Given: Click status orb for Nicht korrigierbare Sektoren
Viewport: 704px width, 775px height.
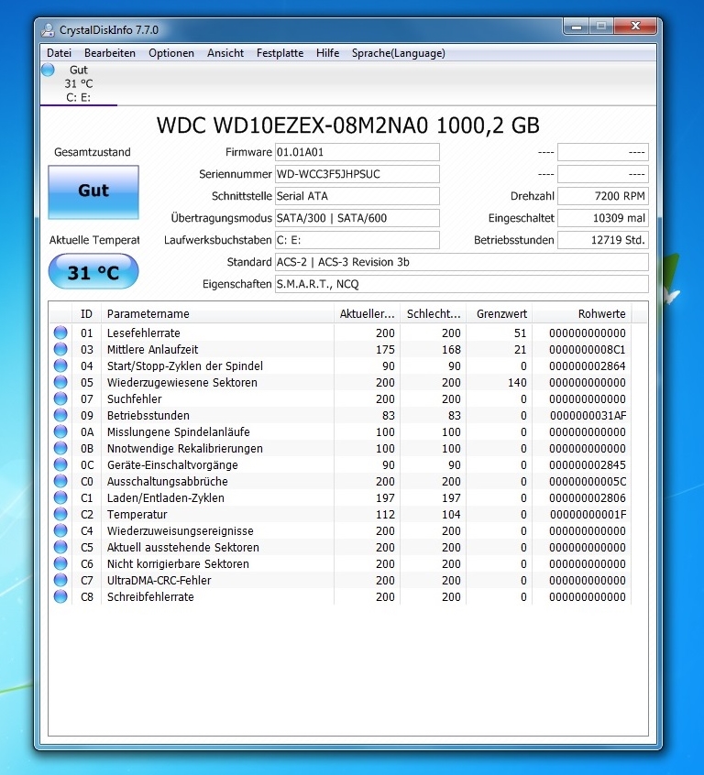Looking at the screenshot, I should pyautogui.click(x=60, y=563).
